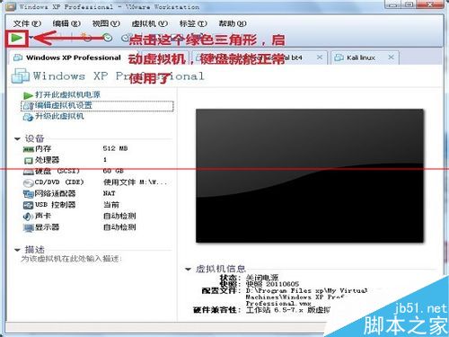
Task: Select the 显示器 device row
Action: coord(97,227)
